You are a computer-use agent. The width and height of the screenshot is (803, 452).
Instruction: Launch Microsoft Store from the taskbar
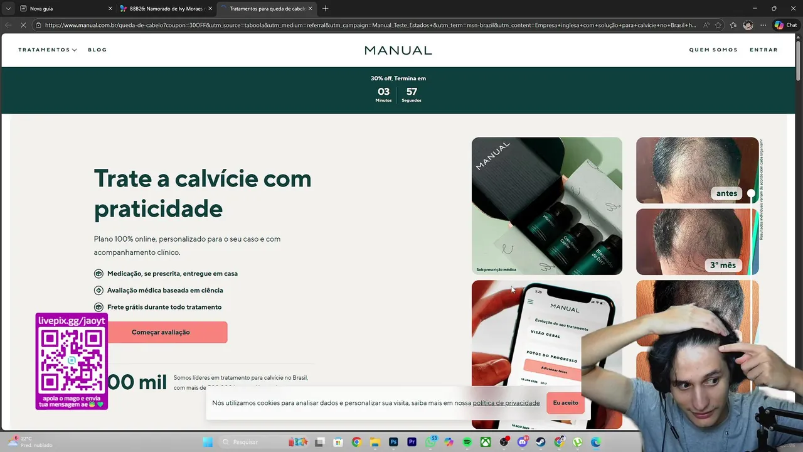pyautogui.click(x=338, y=442)
